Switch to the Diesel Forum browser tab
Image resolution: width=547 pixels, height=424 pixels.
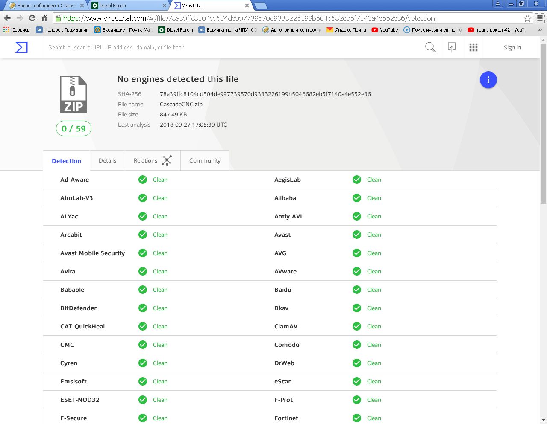click(x=129, y=6)
